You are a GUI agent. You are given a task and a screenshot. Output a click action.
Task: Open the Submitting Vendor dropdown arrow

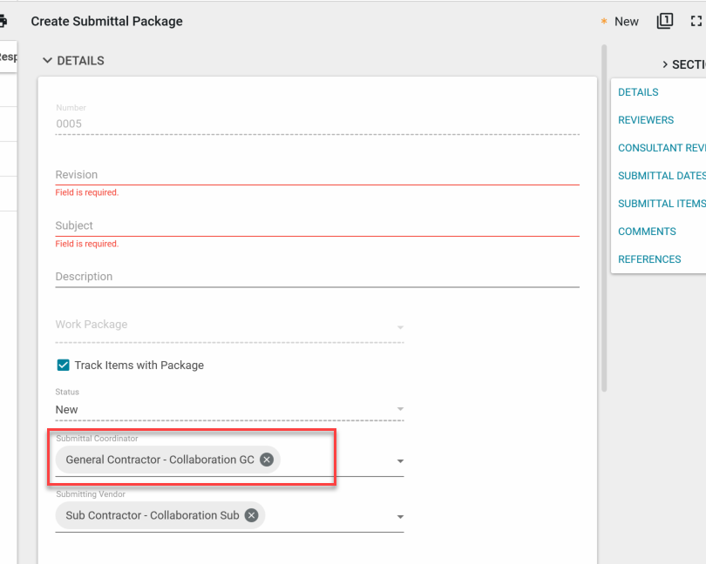coord(400,517)
